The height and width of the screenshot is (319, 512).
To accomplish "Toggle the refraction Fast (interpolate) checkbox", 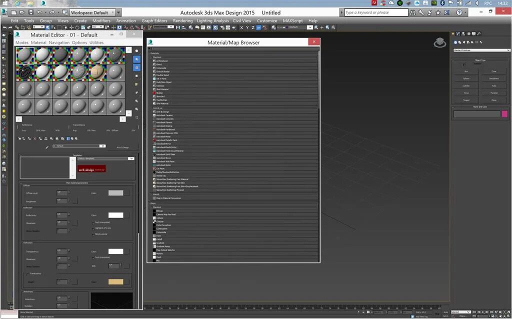I will pos(93,258).
